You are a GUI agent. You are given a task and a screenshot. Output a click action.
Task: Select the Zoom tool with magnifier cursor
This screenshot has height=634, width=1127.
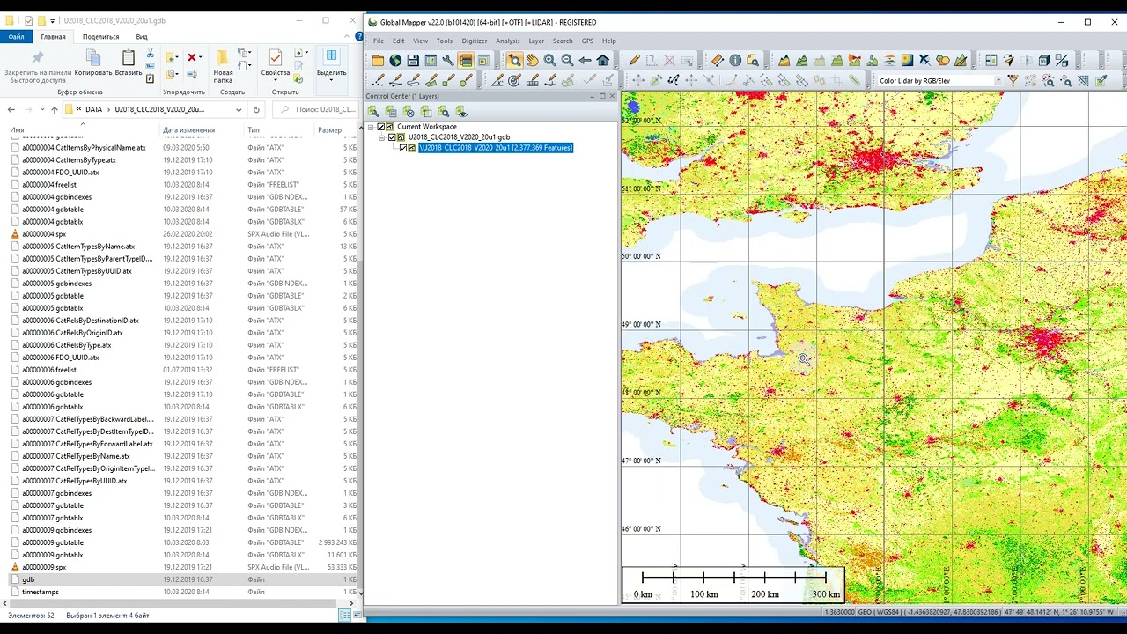pyautogui.click(x=514, y=61)
